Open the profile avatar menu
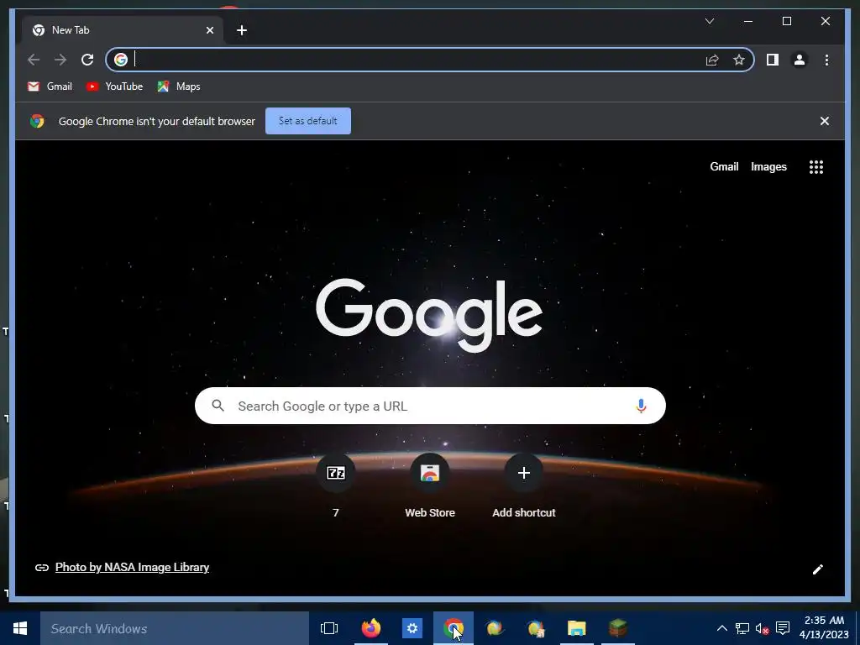860x645 pixels. tap(800, 60)
